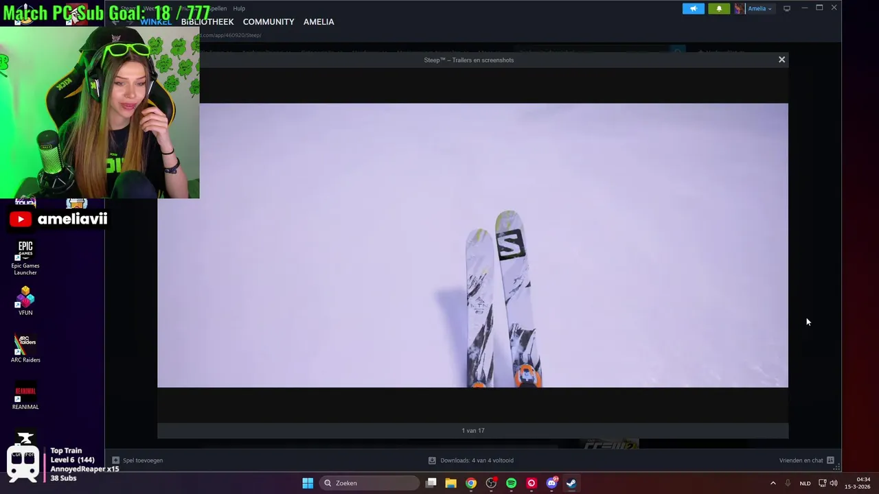The image size is (879, 494).
Task: Open volume control tray icon
Action: [834, 483]
